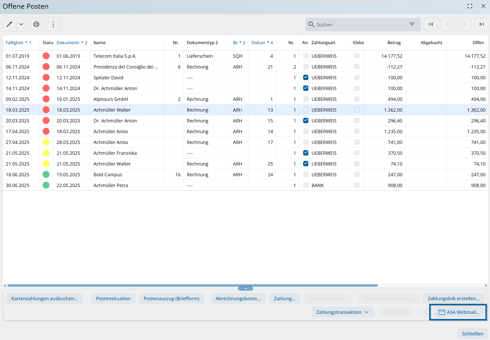The width and height of the screenshot is (490, 340).
Task: Sort by the Fälligkeit column header
Action: click(15, 43)
